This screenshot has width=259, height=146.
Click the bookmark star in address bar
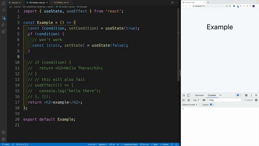click(230, 6)
